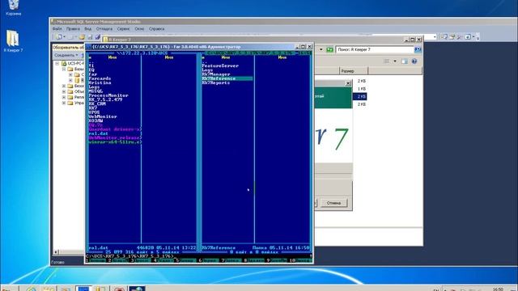The height and width of the screenshot is (291, 518).
Task: Click the blue help icon in Explorer toolbar
Action: coord(414,61)
